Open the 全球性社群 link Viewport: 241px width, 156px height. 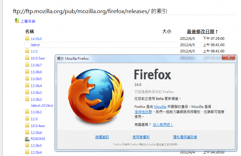click(143, 112)
